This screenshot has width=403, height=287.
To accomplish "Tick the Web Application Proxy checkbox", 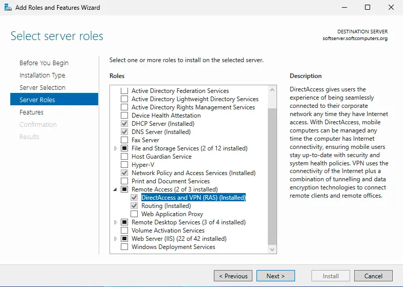I will [x=134, y=214].
